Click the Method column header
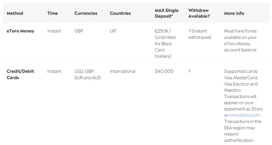The width and height of the screenshot is (272, 145). pos(15,13)
